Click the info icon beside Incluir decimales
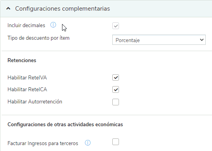 [53, 25]
